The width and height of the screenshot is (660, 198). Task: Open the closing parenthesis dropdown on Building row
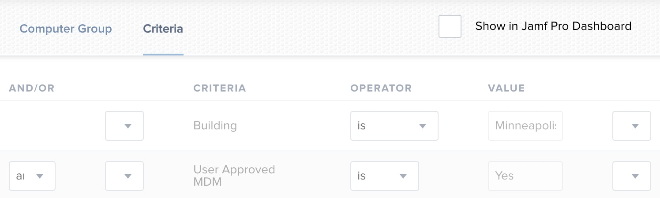pyautogui.click(x=631, y=126)
